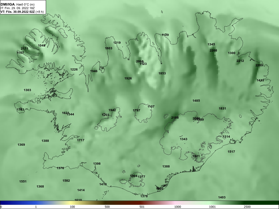
Task: Click the 1797 height value
Action: coord(136,110)
